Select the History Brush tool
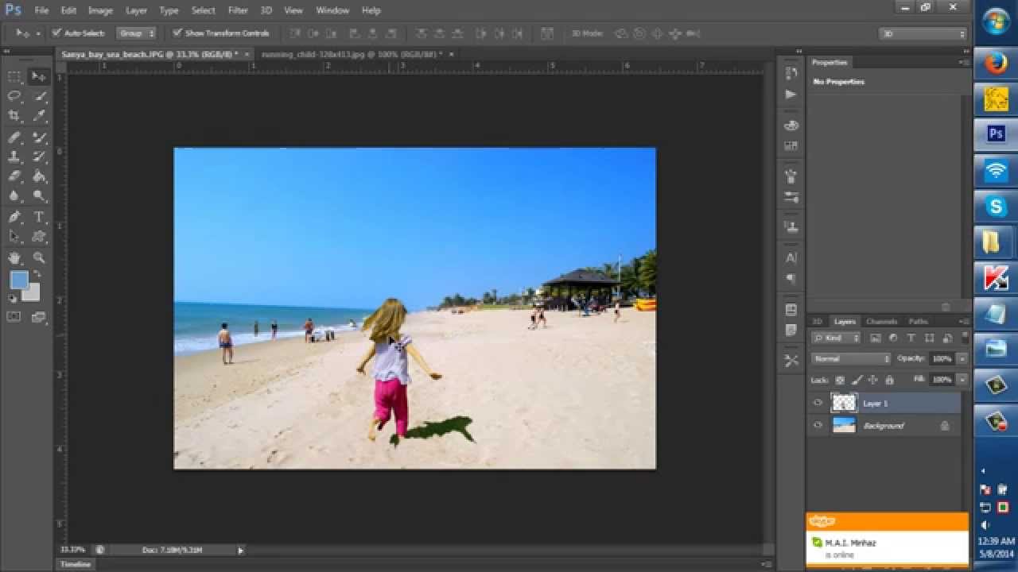This screenshot has height=572, width=1018. coord(38,157)
